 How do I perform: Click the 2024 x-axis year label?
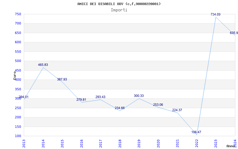tap(235, 143)
